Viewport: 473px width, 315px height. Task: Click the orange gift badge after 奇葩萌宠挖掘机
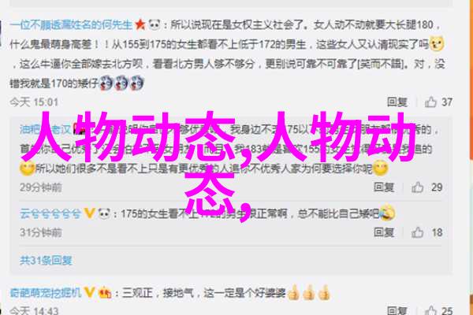[104, 292]
